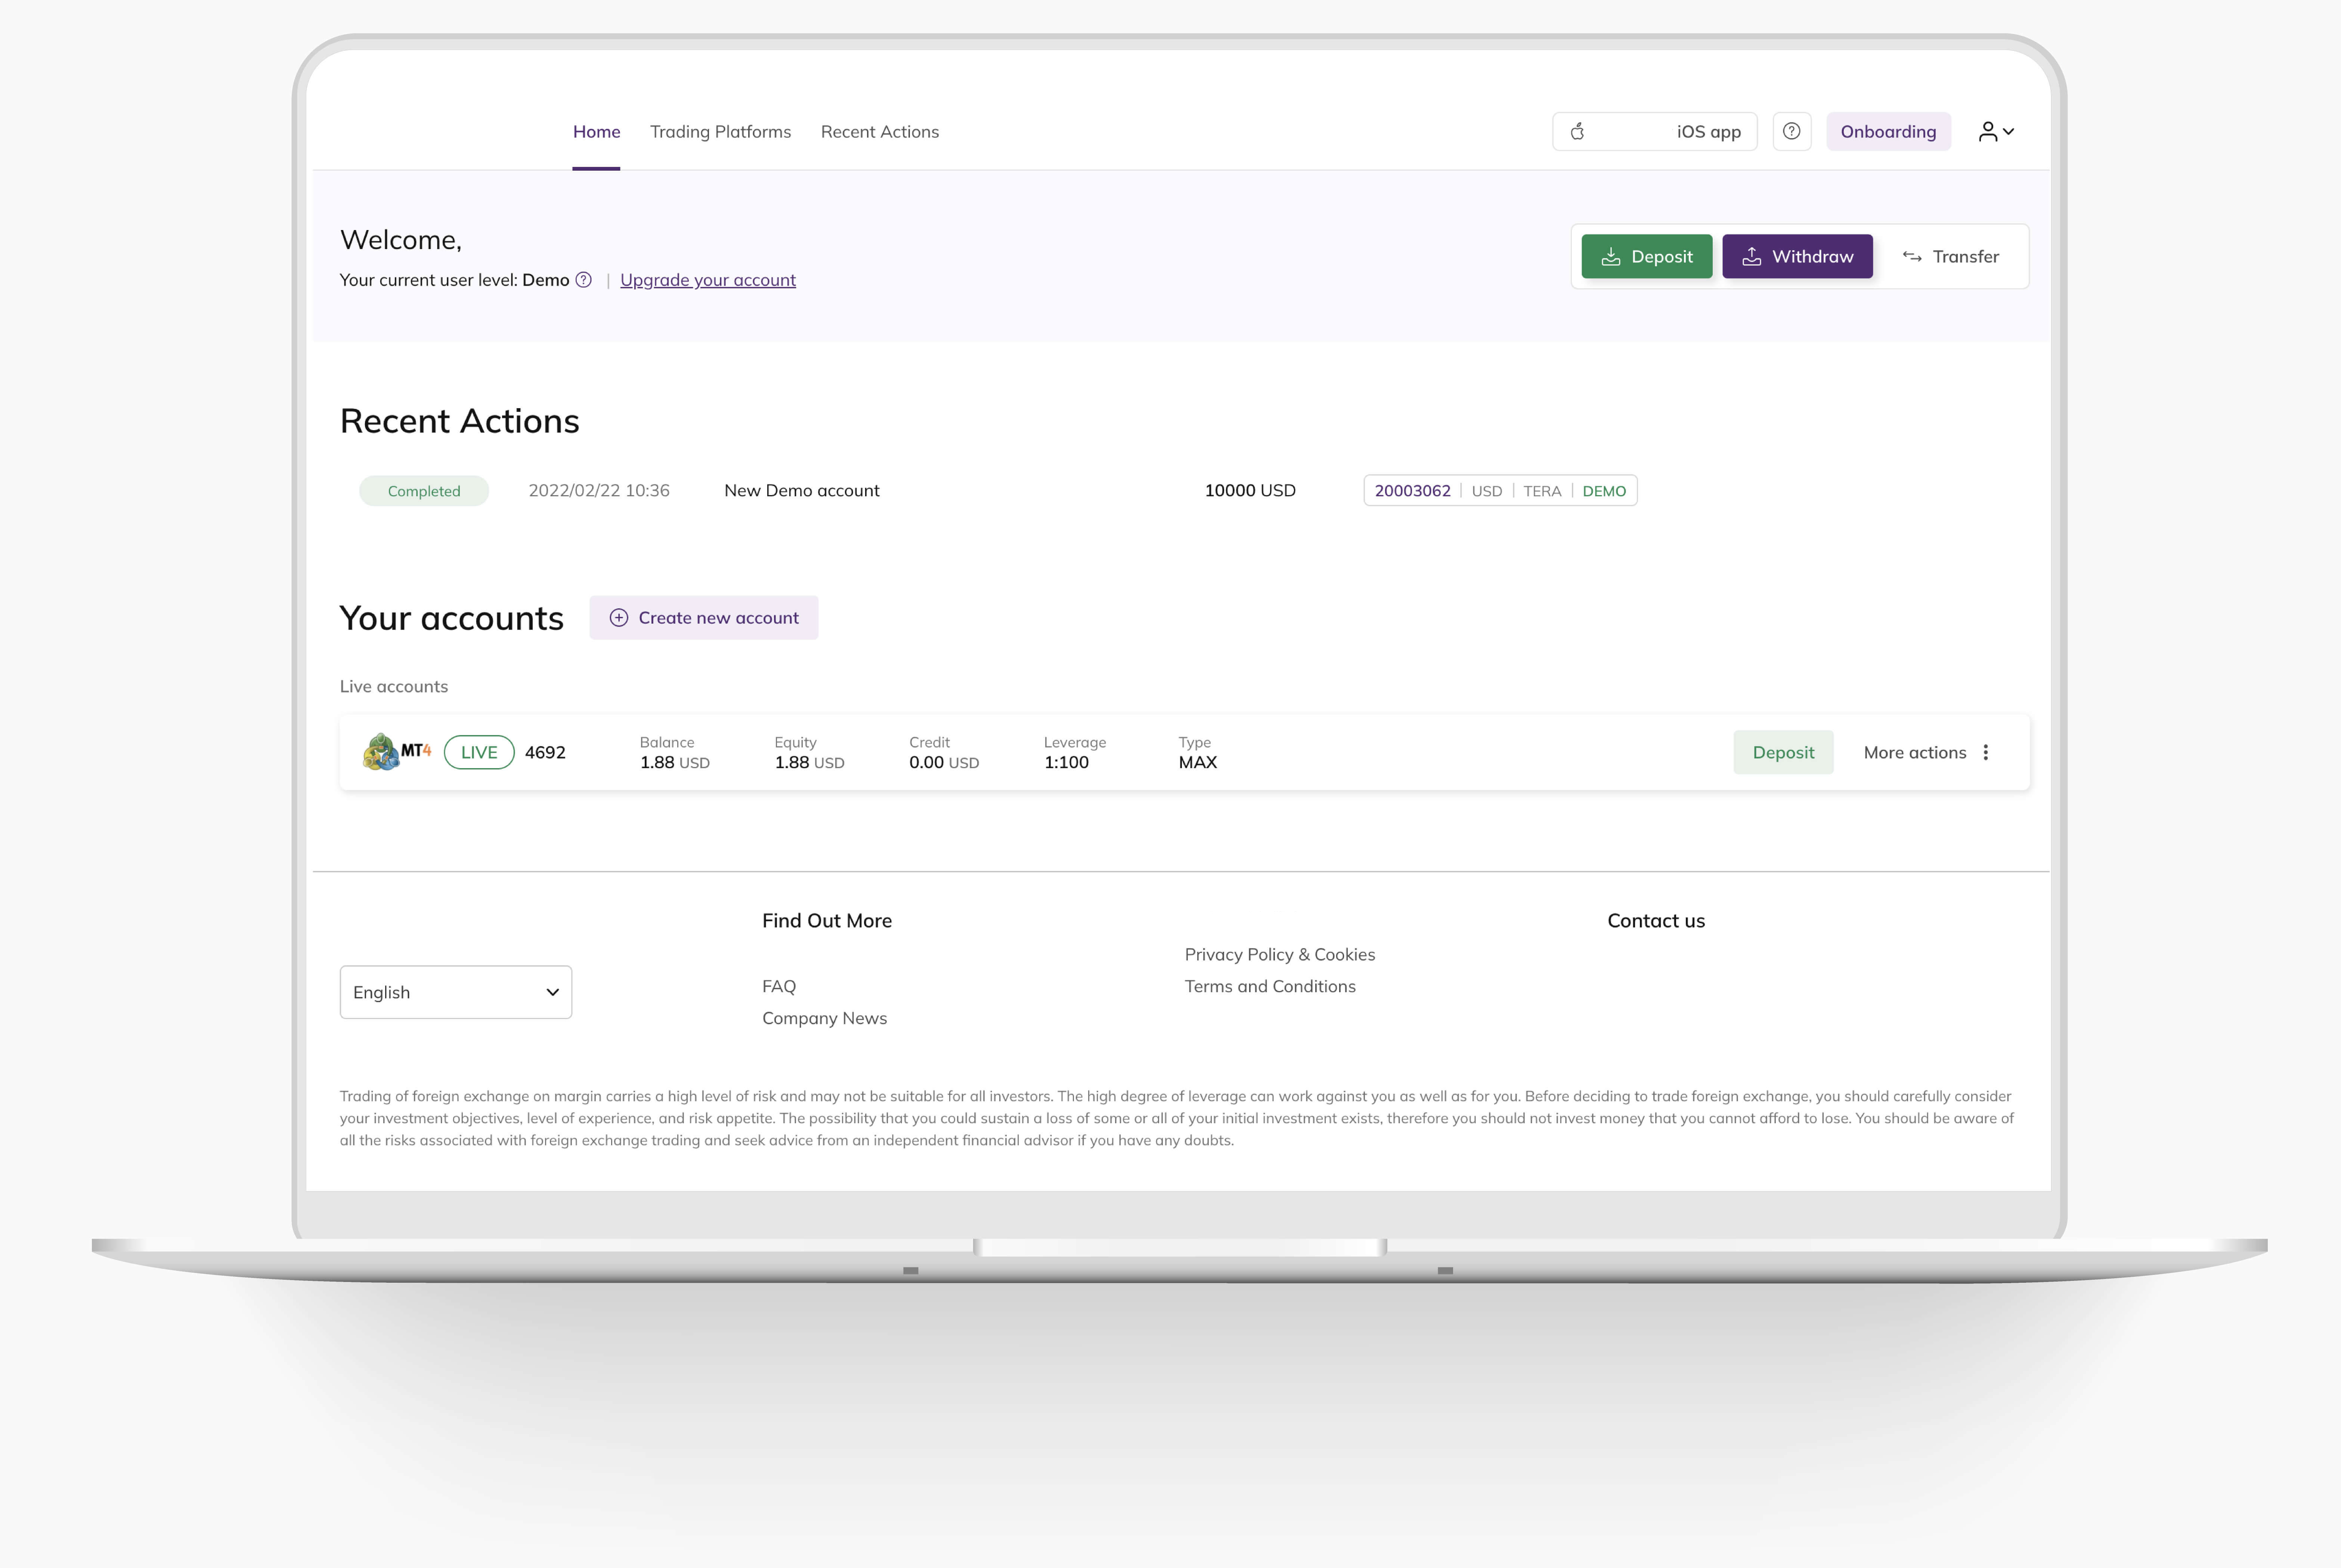The height and width of the screenshot is (1568, 2341).
Task: Expand the English language dropdown
Action: [x=455, y=992]
